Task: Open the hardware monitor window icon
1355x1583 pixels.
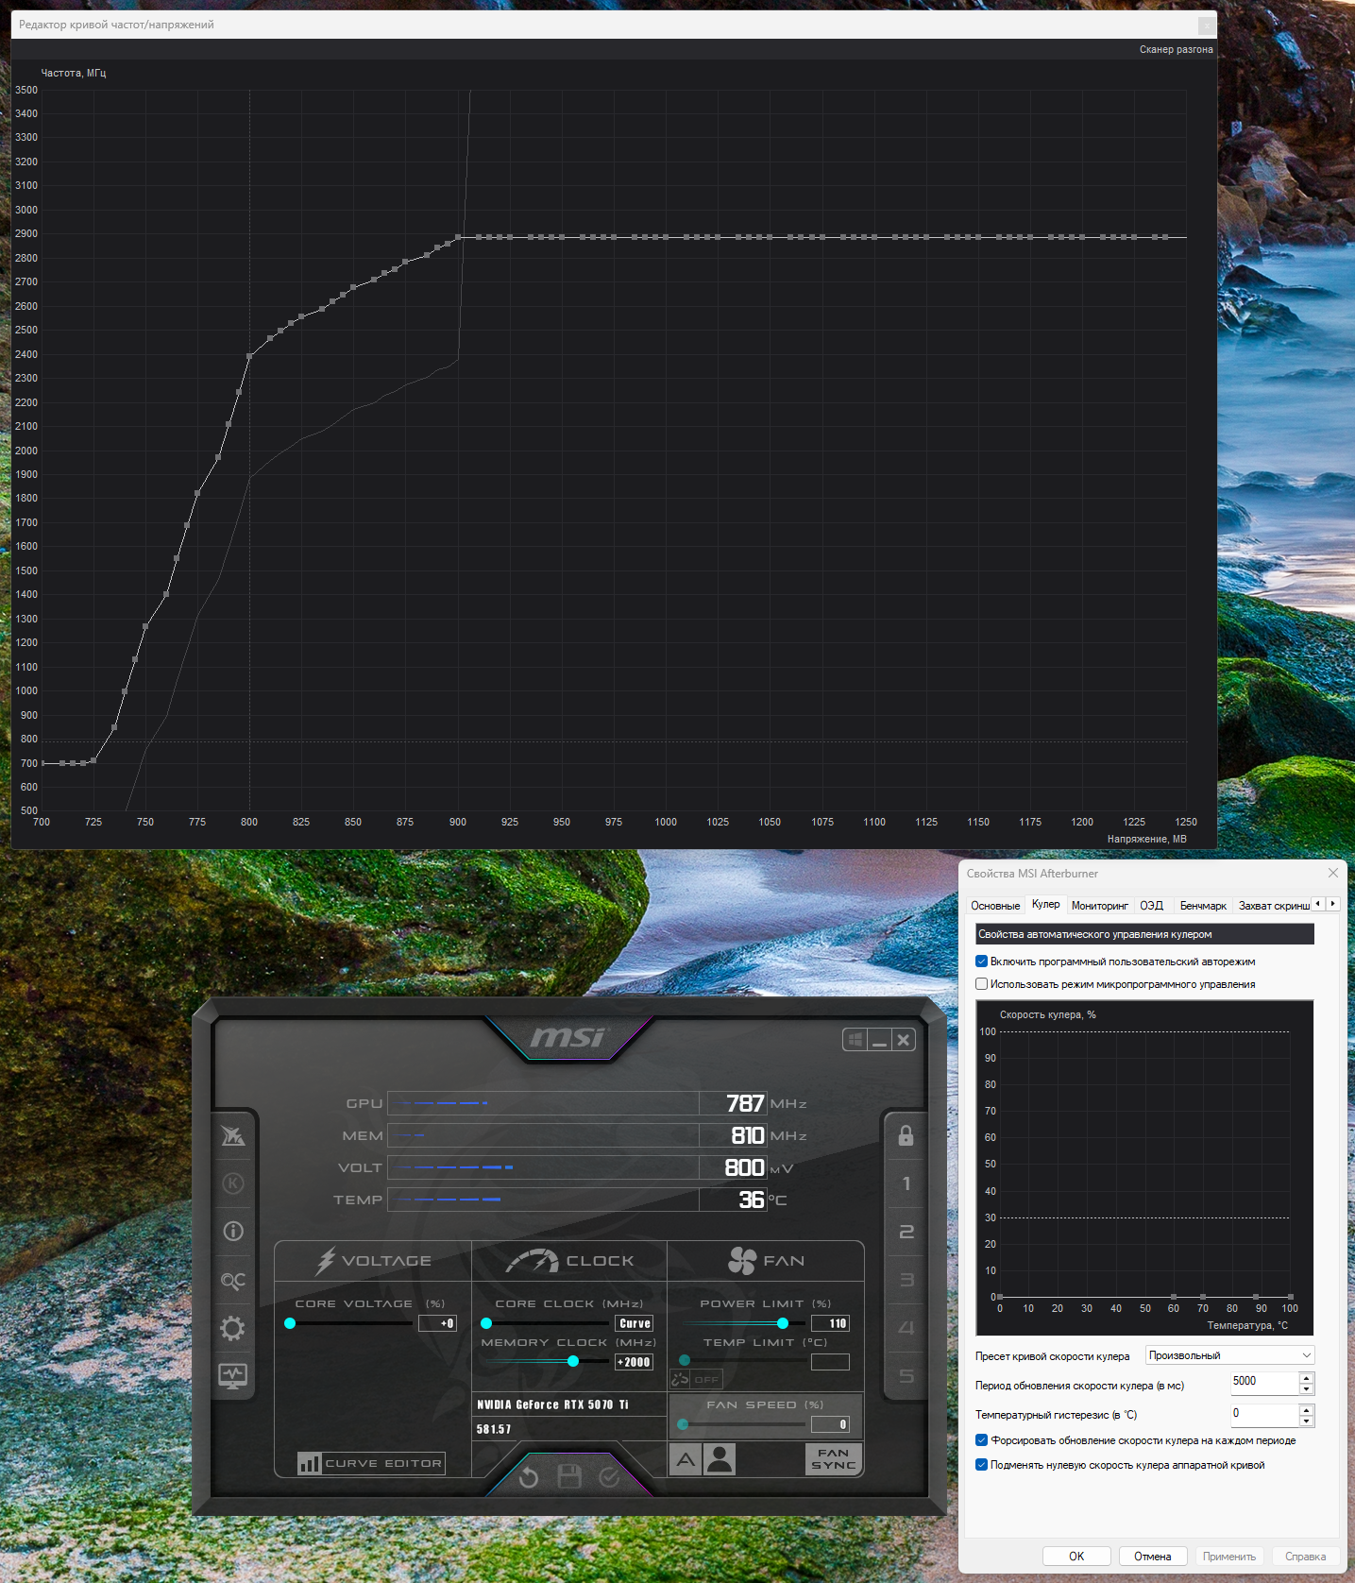Action: click(232, 1376)
